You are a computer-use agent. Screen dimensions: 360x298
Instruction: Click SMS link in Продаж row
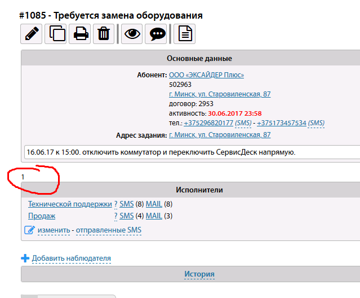point(127,216)
